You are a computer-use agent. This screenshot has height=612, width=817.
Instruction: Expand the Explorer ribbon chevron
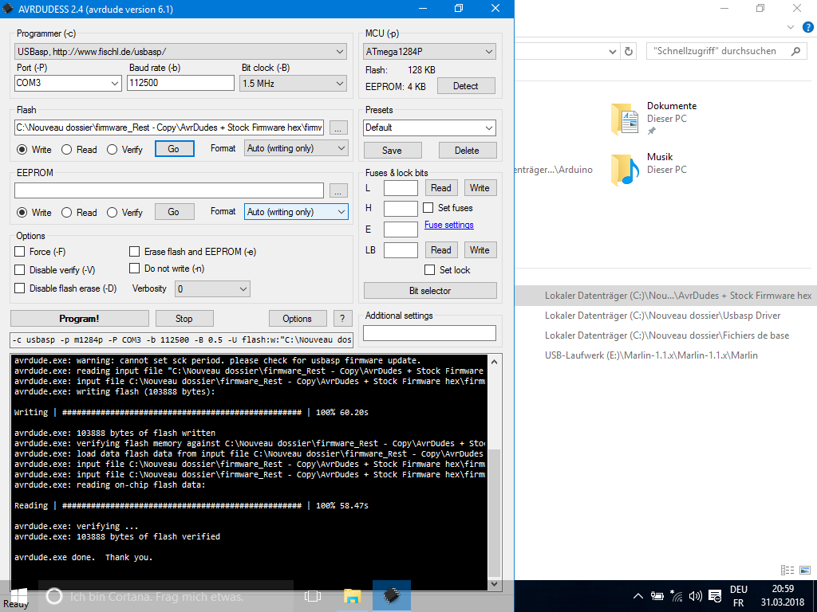coord(791,27)
